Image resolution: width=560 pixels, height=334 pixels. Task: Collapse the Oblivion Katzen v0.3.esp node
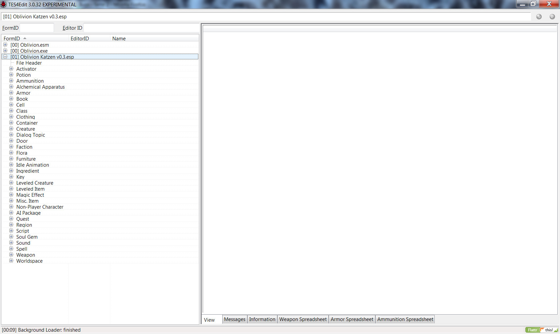click(5, 57)
